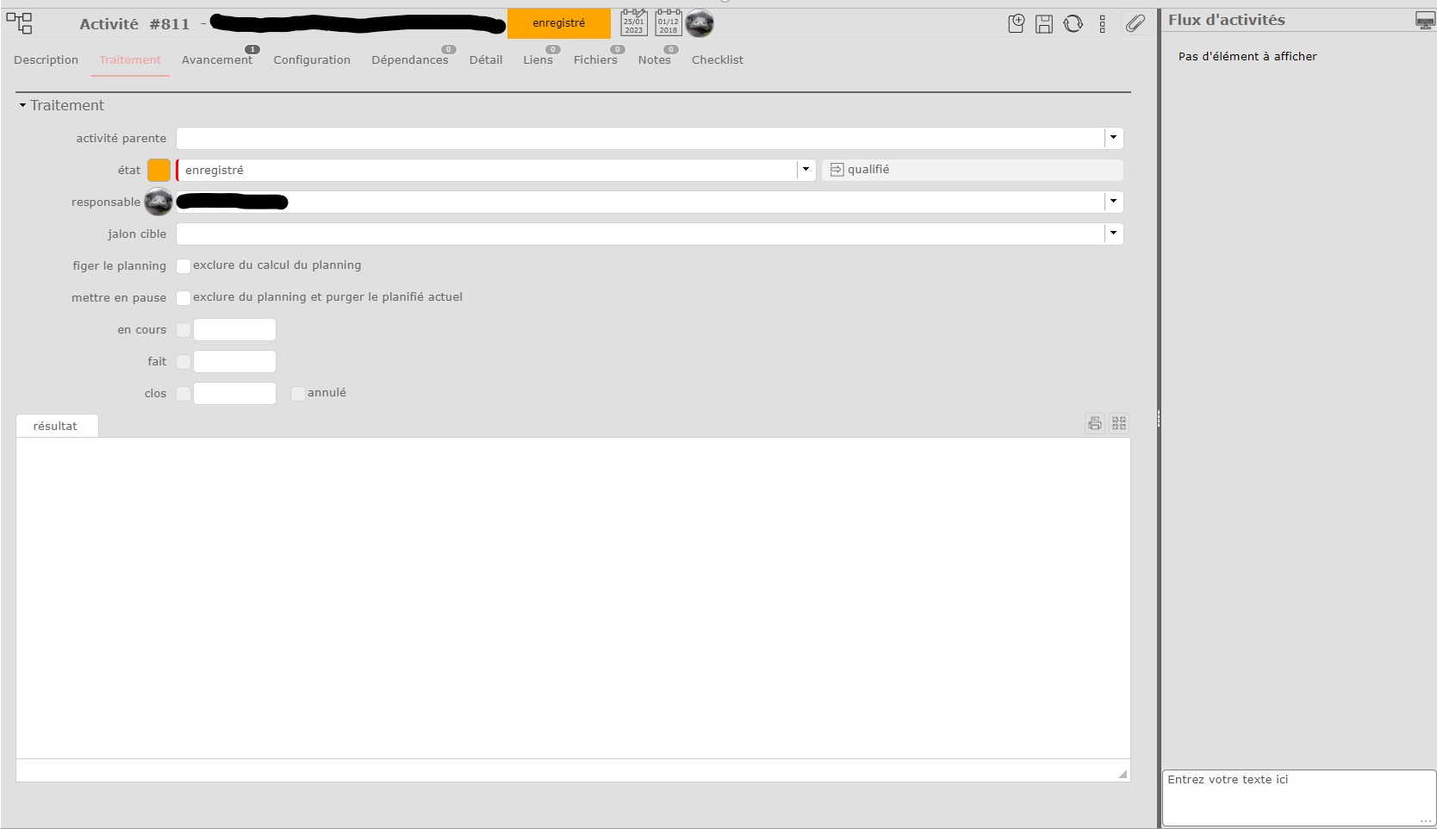
Task: Enable the mettre en pause checkbox
Action: [x=184, y=298]
